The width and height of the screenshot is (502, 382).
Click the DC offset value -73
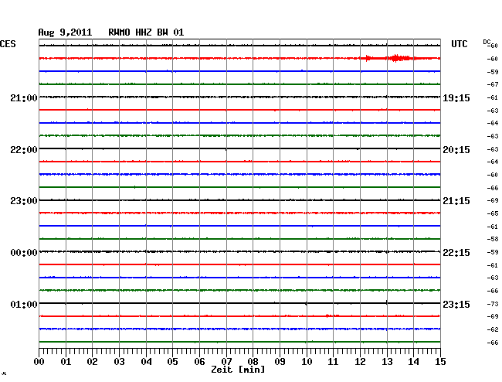[493, 304]
